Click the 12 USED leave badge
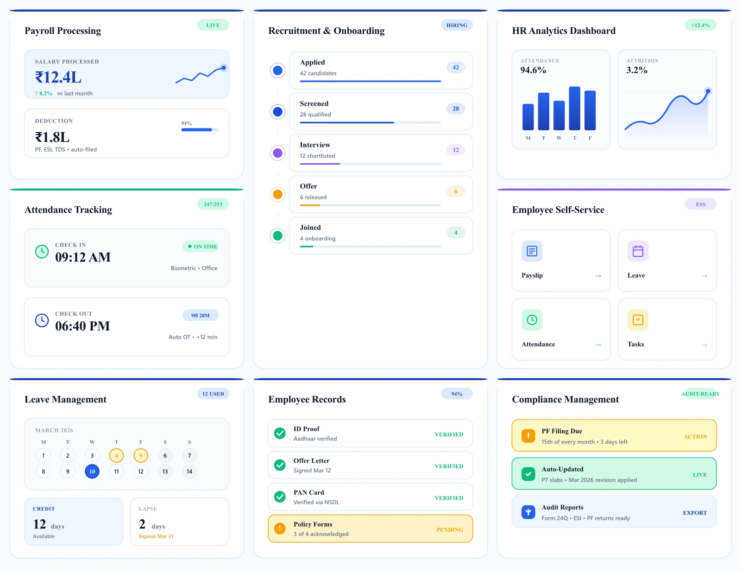This screenshot has height=572, width=741. point(213,394)
